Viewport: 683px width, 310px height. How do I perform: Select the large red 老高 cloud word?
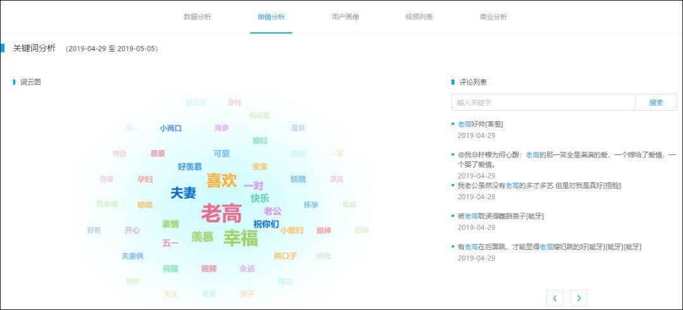pyautogui.click(x=221, y=213)
